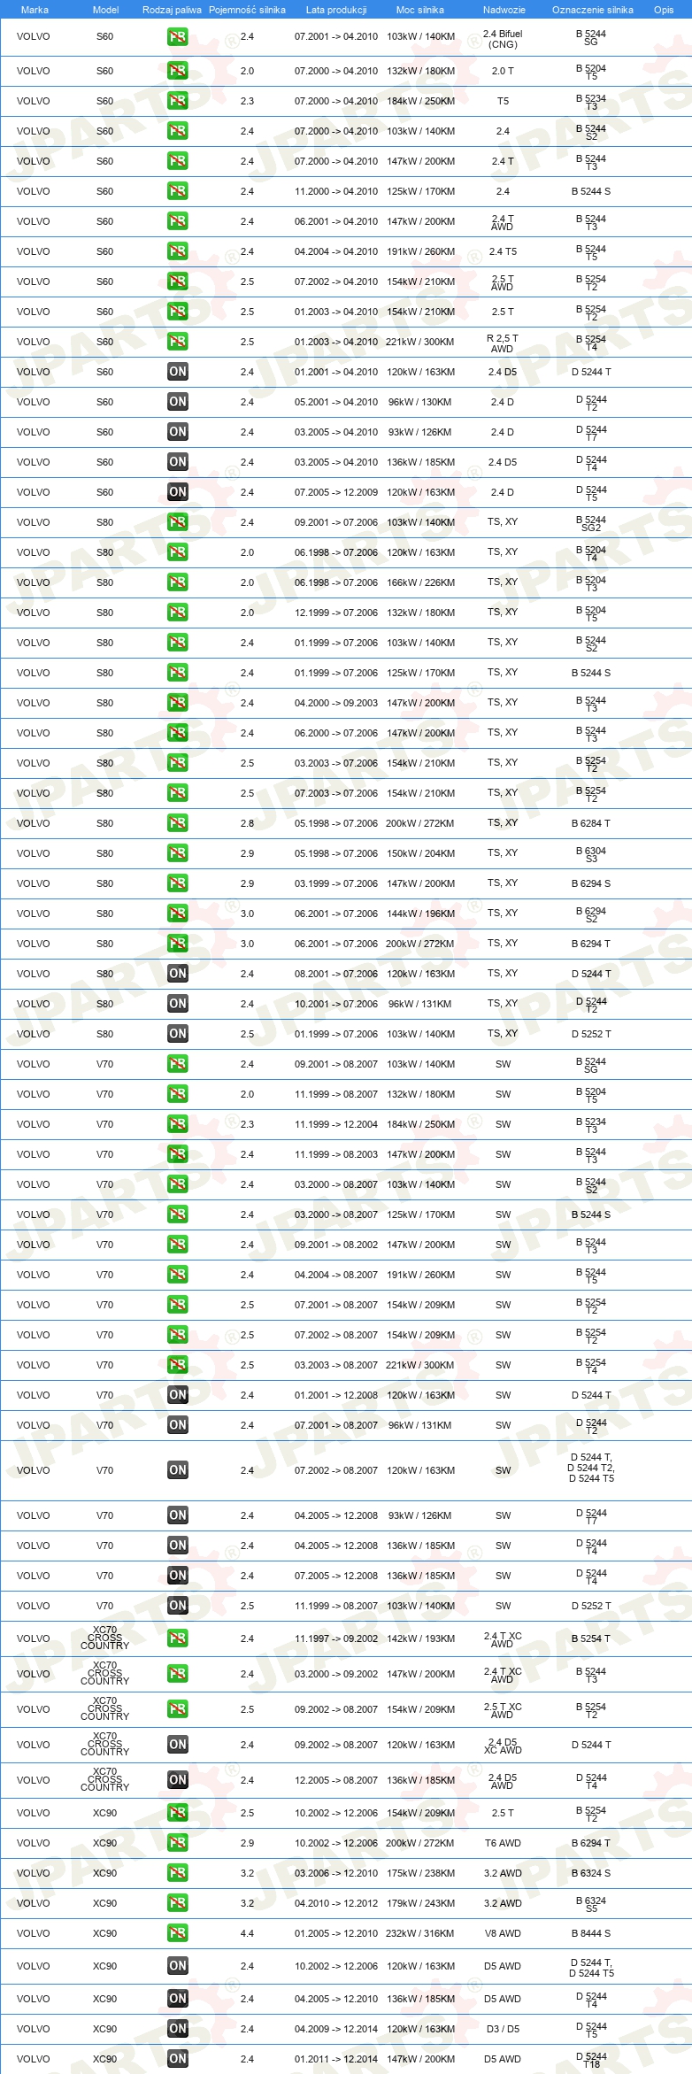The height and width of the screenshot is (2074, 692).
Task: Click the production years '01.2011 -> 12.2014'
Action: click(336, 2059)
